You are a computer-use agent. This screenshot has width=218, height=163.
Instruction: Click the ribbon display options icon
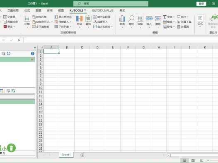coord(213,4)
